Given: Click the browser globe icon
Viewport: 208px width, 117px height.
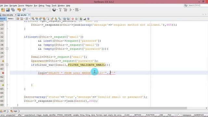Looking at the screenshot, I should click(x=54, y=9).
